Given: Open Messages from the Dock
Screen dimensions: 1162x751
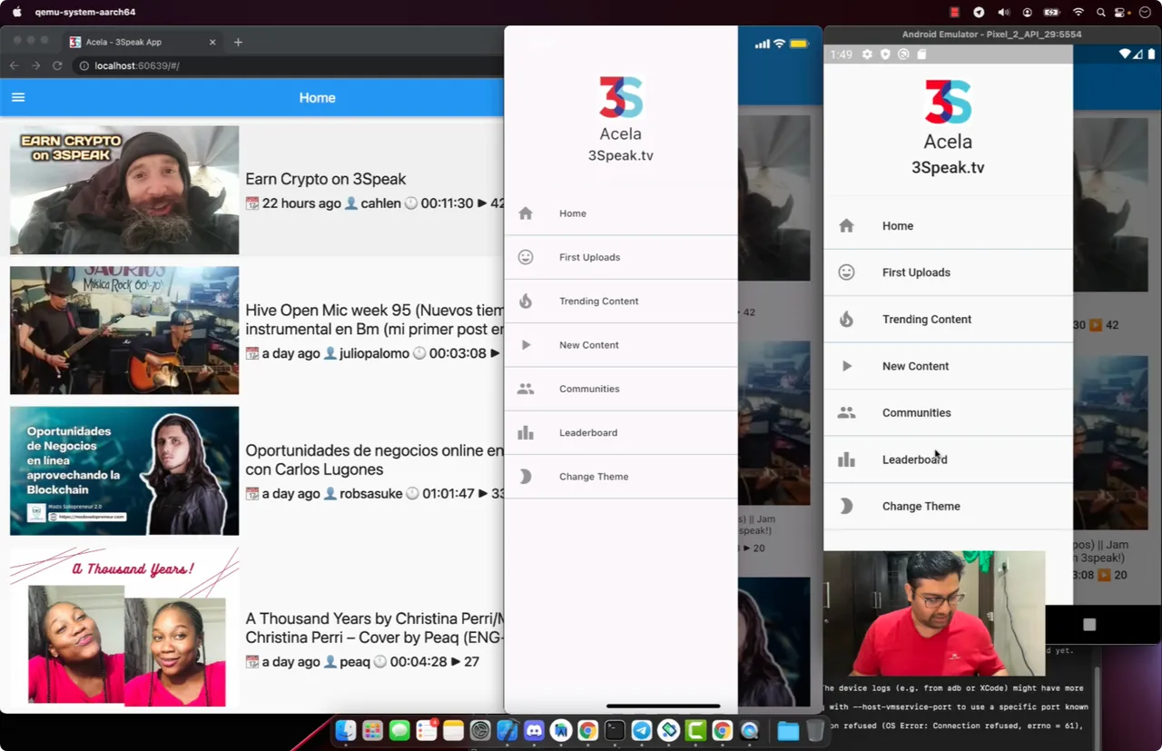Looking at the screenshot, I should [399, 730].
